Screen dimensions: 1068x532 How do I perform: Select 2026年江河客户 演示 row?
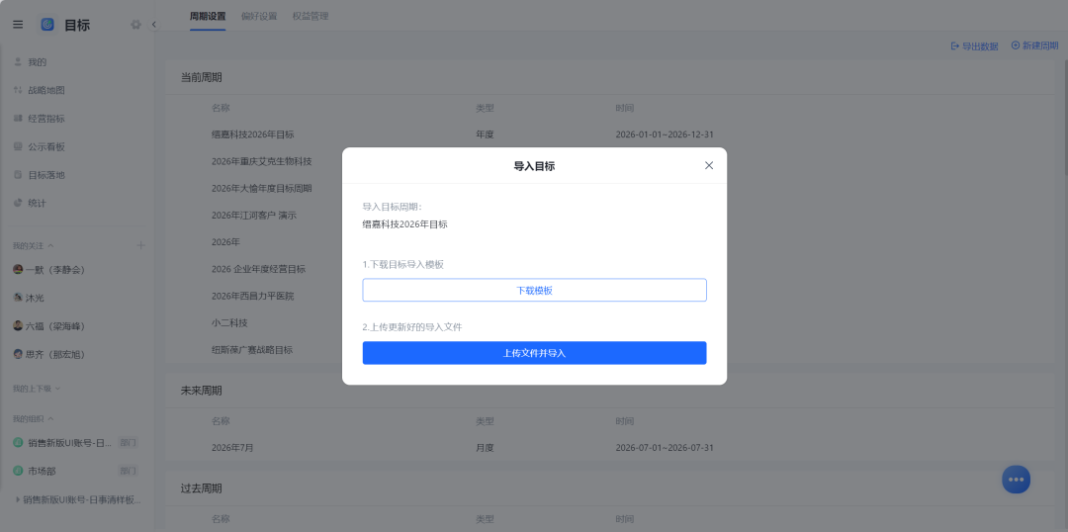(x=609, y=216)
